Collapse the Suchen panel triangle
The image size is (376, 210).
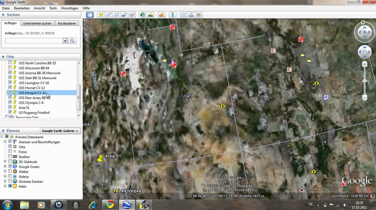click(3, 15)
